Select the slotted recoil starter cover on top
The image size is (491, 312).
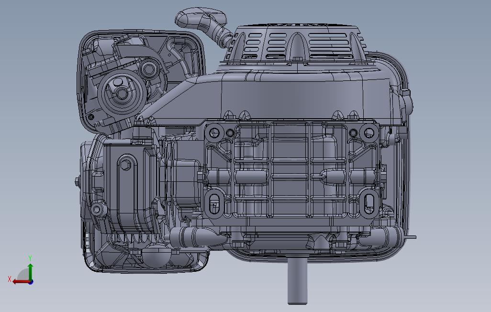click(297, 43)
